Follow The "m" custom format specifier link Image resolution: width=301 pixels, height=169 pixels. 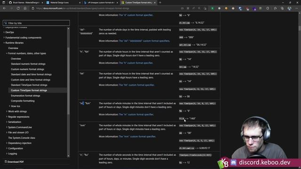coord(136,115)
